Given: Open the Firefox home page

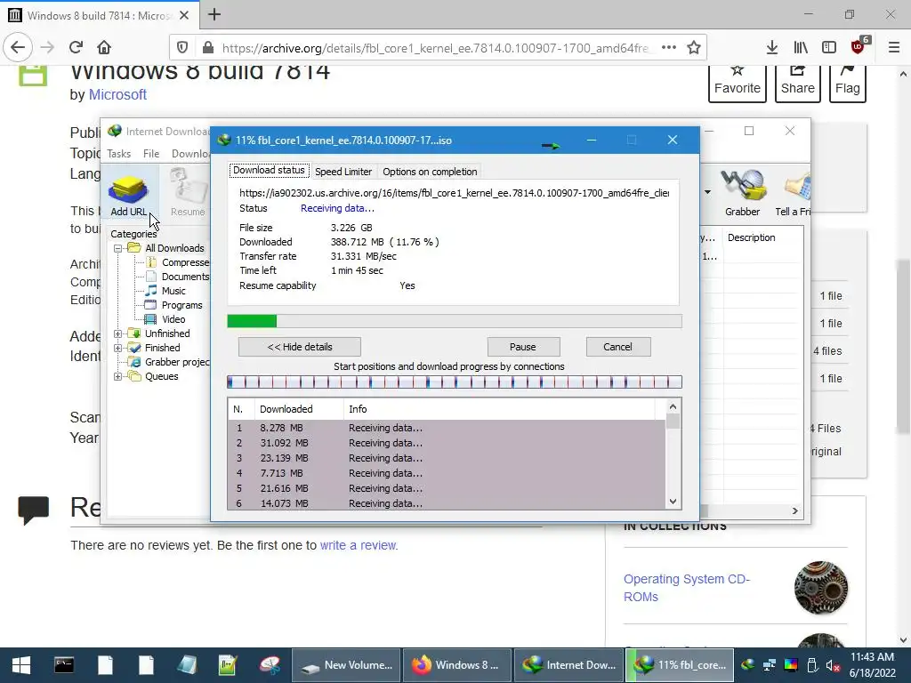Looking at the screenshot, I should pos(104,47).
